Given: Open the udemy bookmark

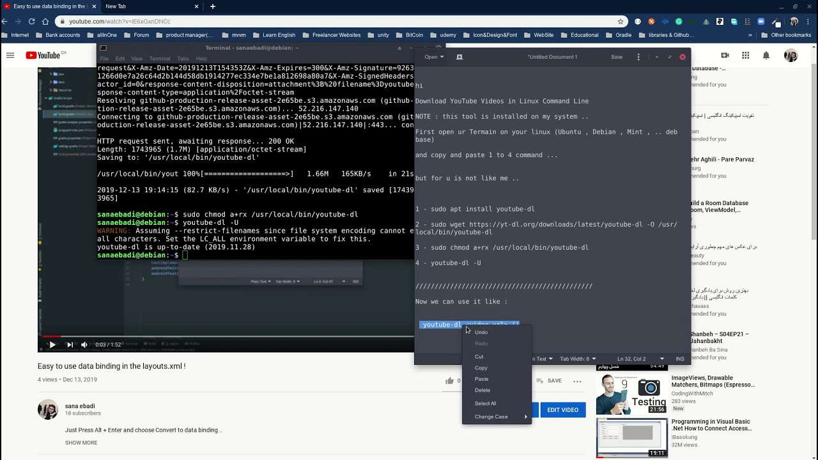Looking at the screenshot, I should click(443, 35).
